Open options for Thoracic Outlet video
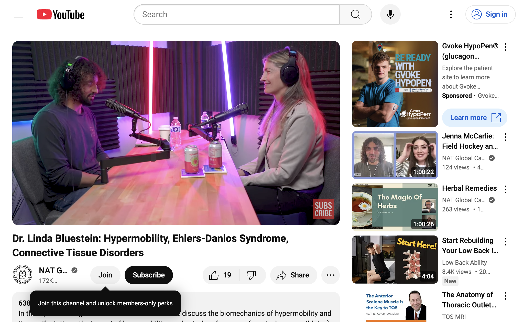The width and height of the screenshot is (524, 322). [x=506, y=296]
